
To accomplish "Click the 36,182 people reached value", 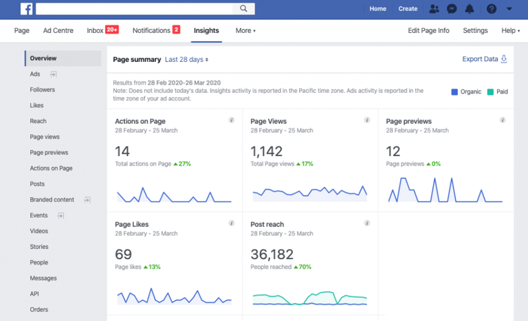I will tap(272, 254).
